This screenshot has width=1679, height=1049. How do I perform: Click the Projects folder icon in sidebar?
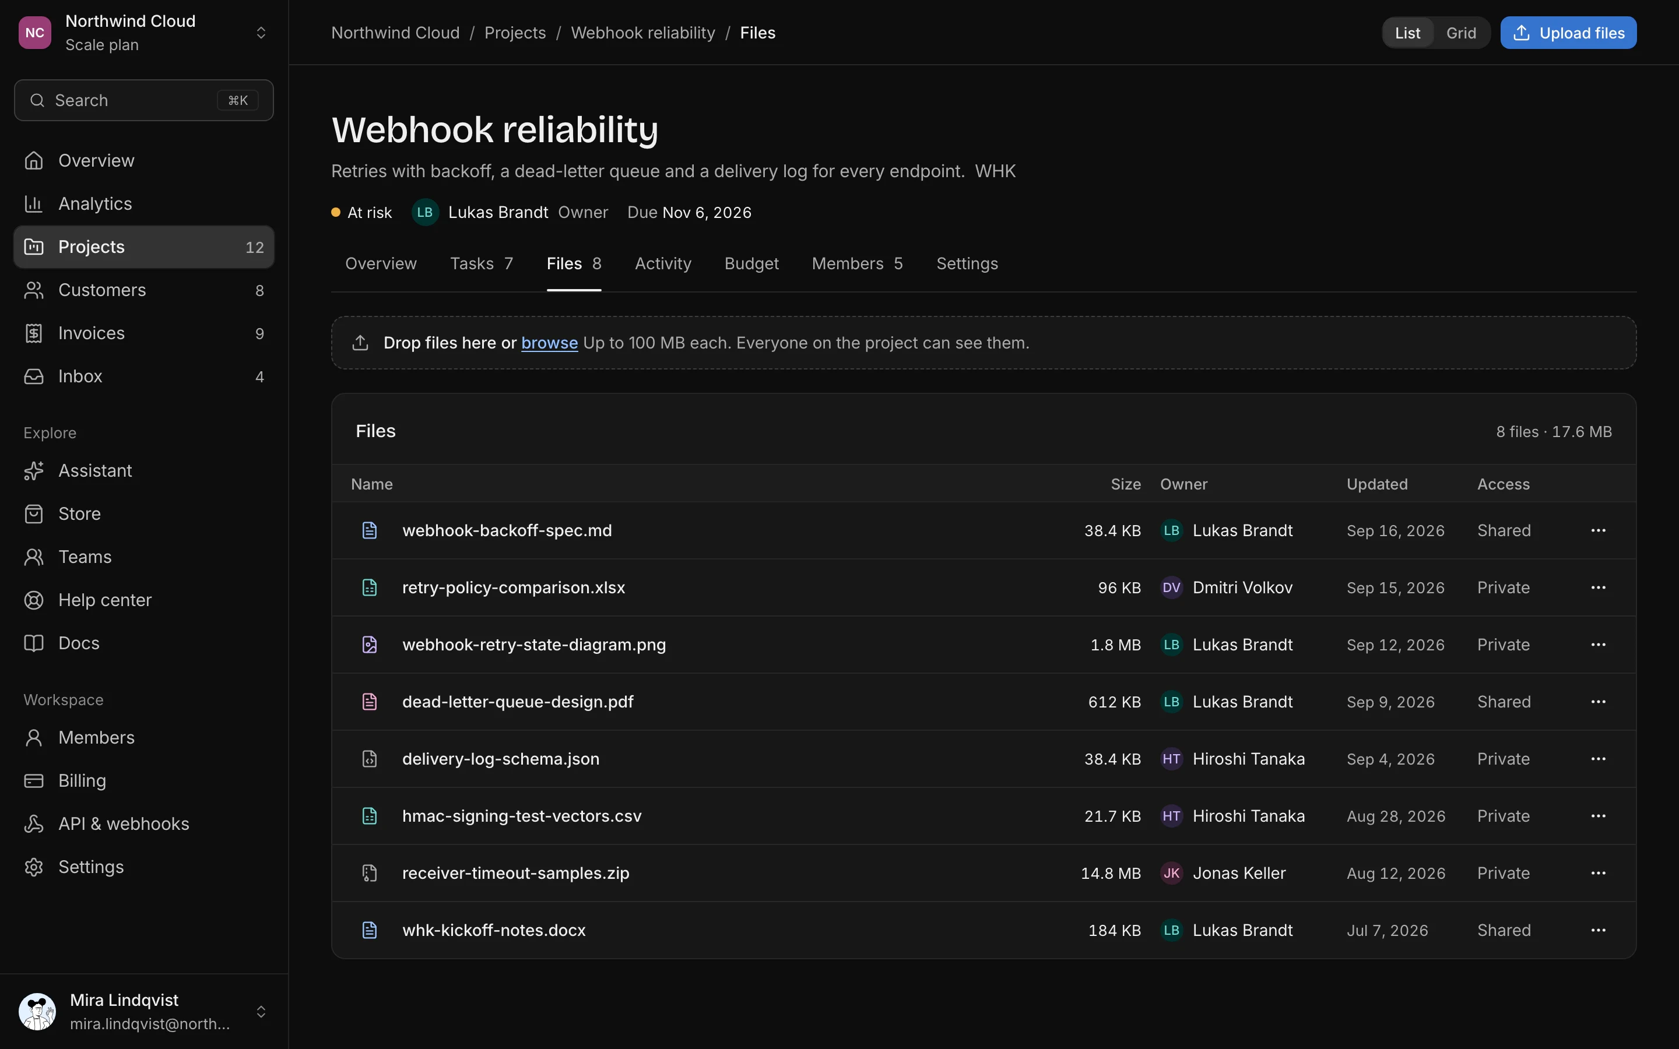click(33, 247)
